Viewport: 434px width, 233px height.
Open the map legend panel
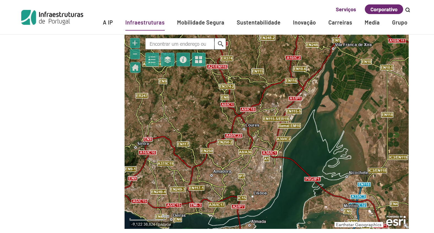coord(152,59)
